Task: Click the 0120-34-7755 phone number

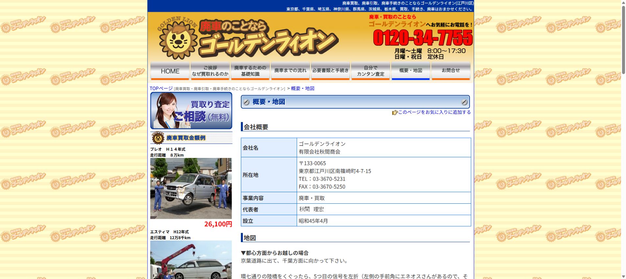Action: point(423,38)
